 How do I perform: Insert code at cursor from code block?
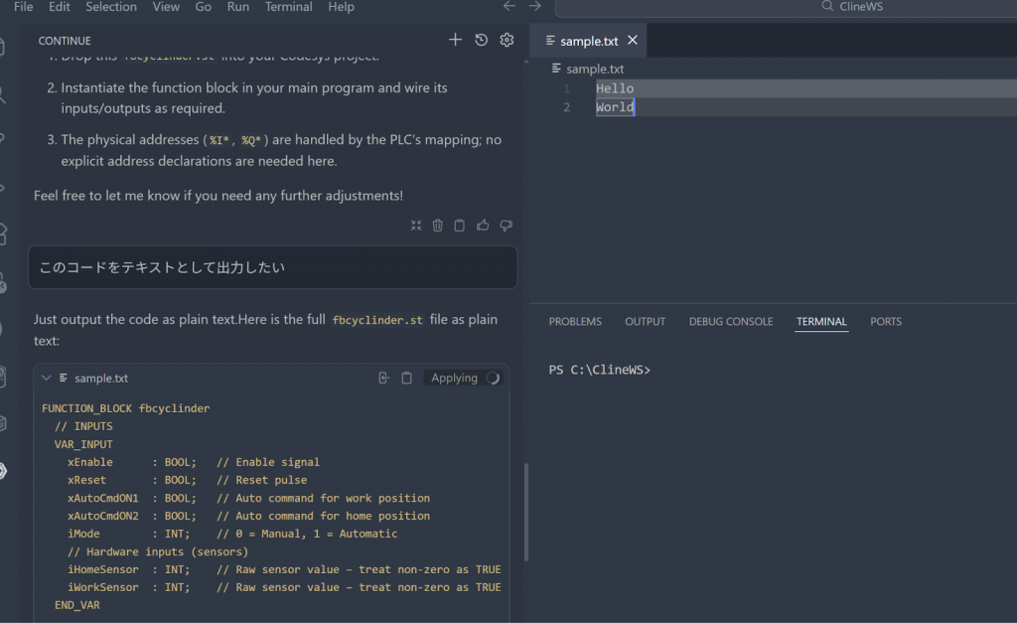384,378
